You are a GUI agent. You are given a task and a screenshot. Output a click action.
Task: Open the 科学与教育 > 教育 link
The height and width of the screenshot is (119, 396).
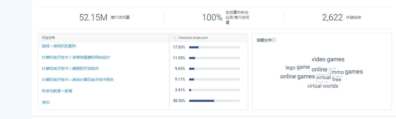tap(57, 91)
